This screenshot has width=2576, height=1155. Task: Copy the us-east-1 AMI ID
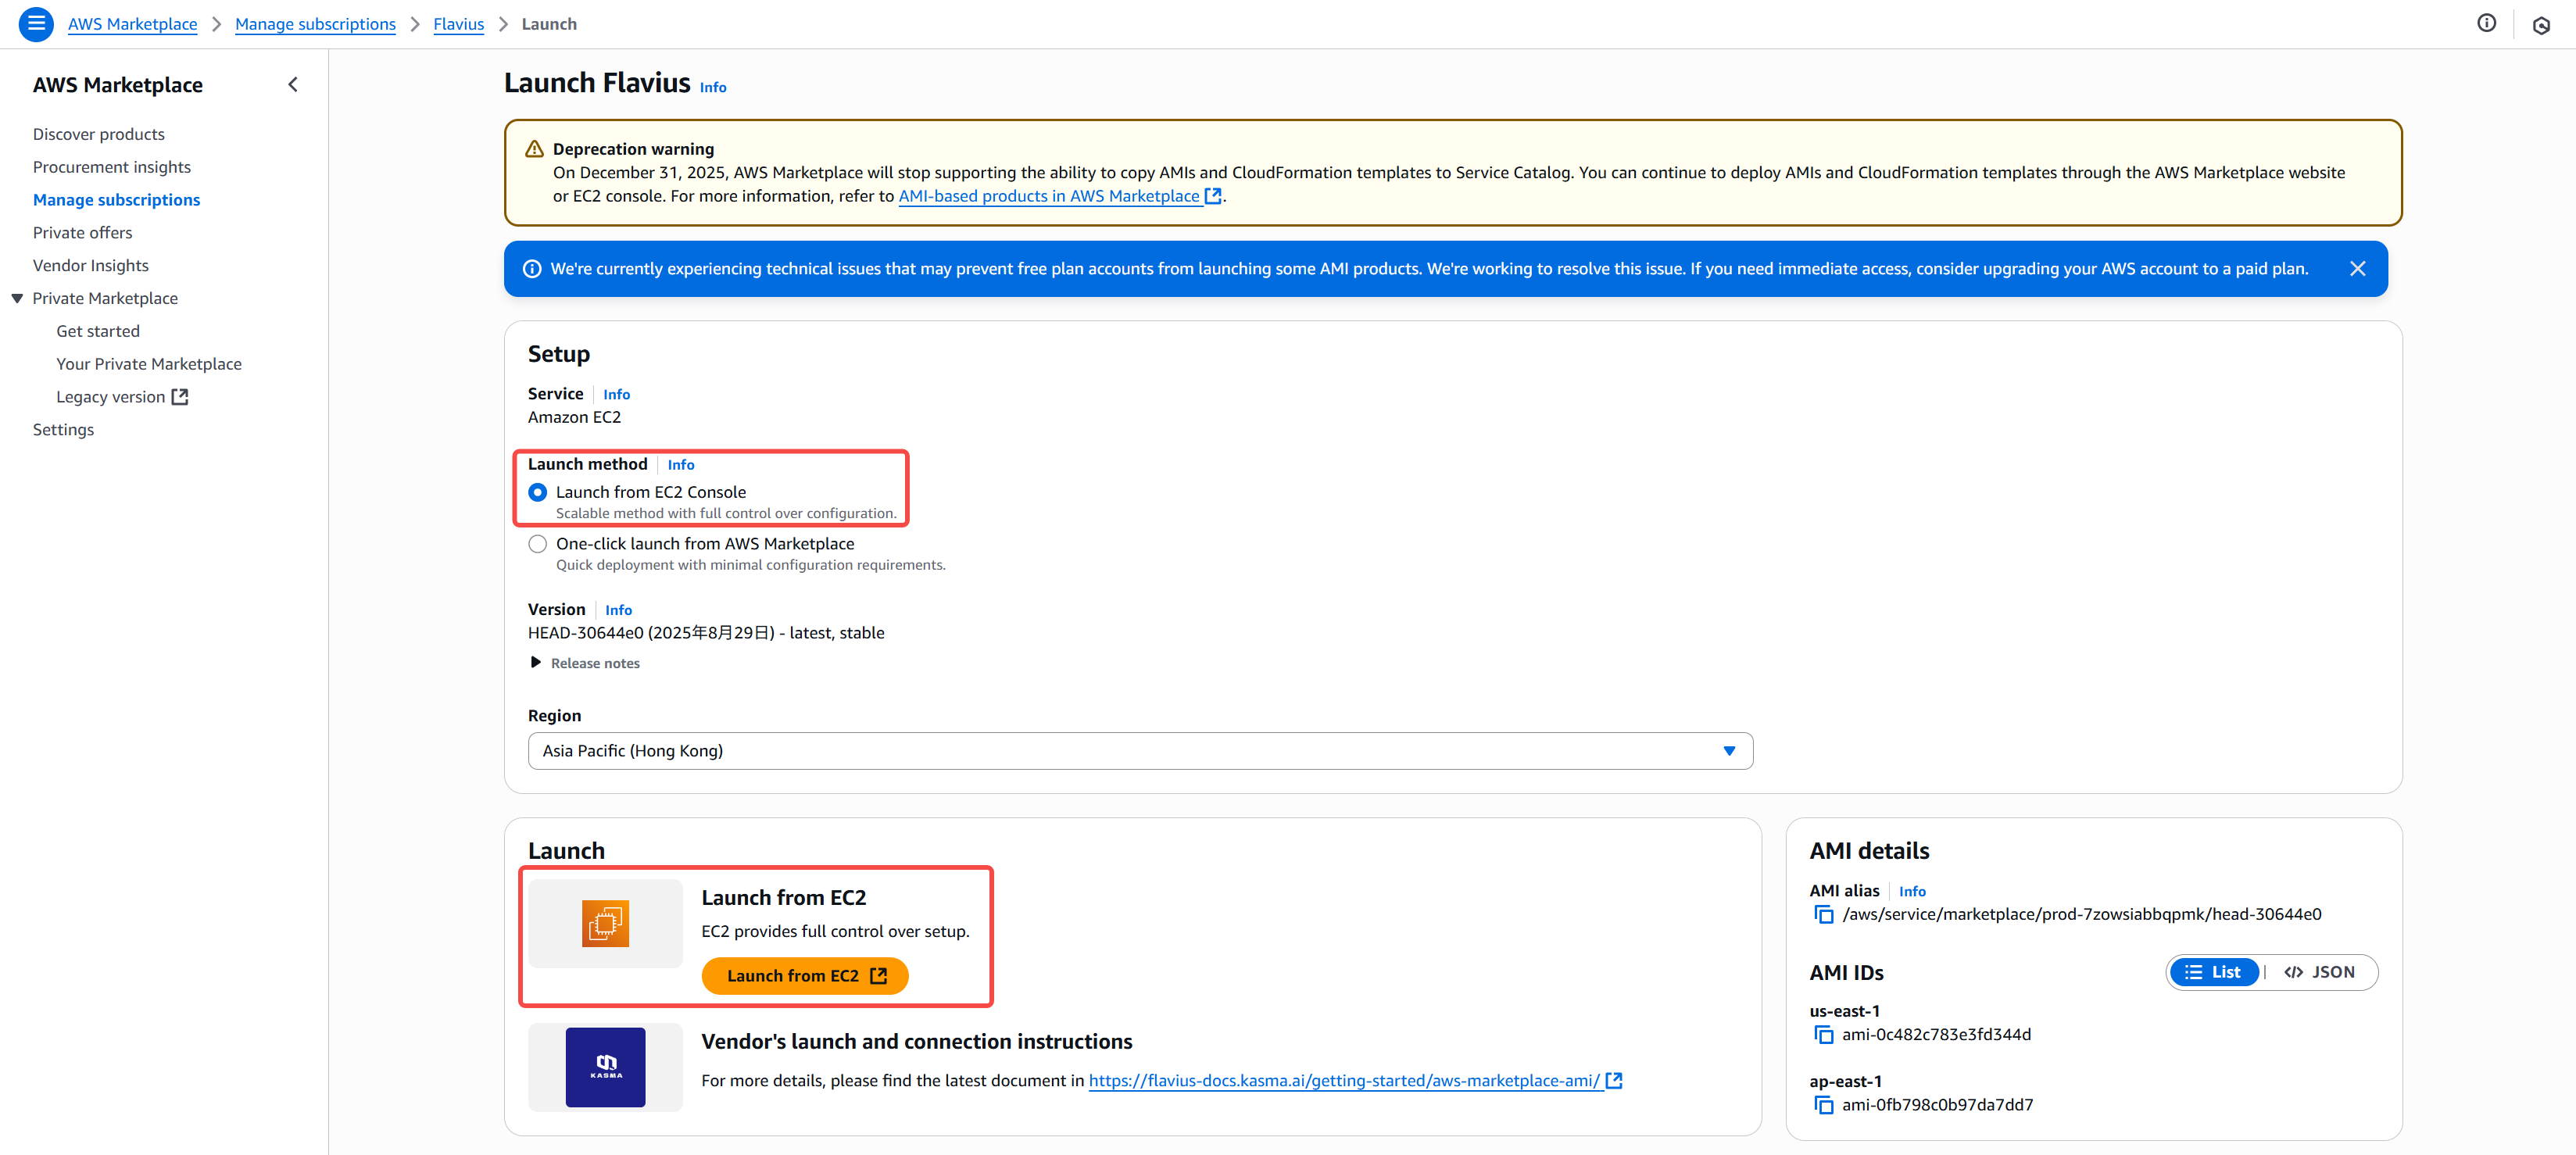tap(1823, 1035)
